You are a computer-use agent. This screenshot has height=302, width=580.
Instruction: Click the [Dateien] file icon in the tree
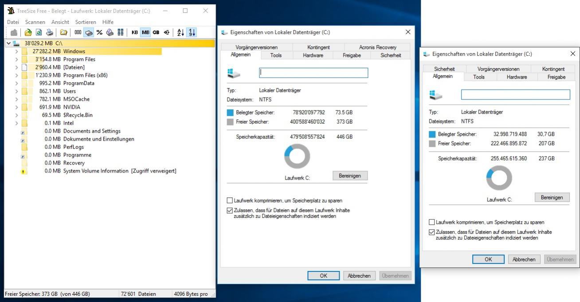pos(24,67)
